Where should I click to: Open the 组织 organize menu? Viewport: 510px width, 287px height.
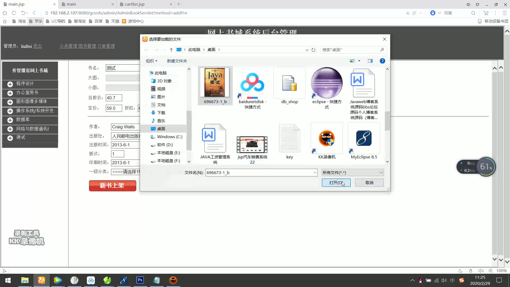point(151,61)
